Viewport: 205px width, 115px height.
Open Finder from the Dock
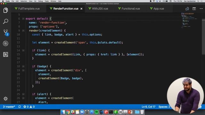(x=63, y=112)
